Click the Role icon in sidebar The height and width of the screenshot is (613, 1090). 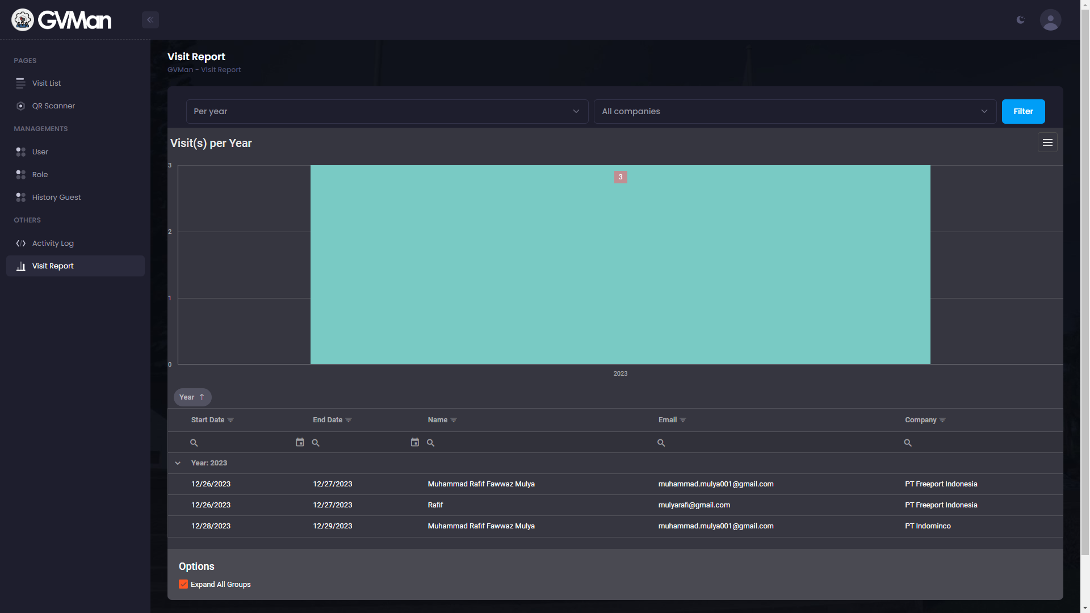pyautogui.click(x=21, y=175)
